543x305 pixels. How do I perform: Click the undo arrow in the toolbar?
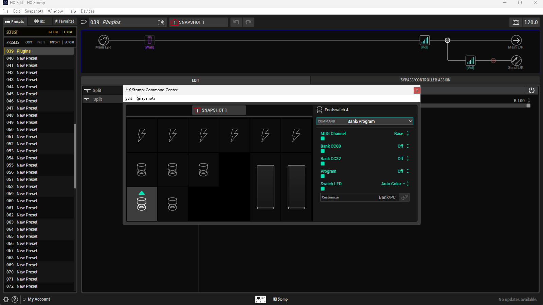tap(236, 22)
